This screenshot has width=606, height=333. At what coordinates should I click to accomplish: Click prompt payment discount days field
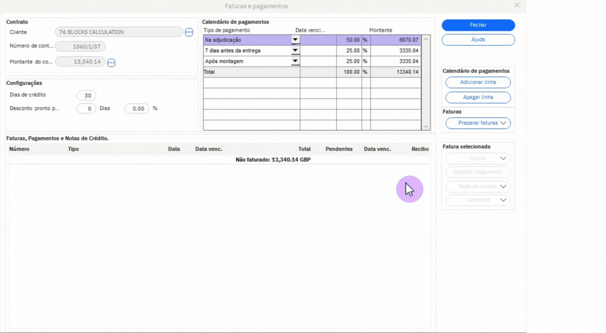[86, 109]
